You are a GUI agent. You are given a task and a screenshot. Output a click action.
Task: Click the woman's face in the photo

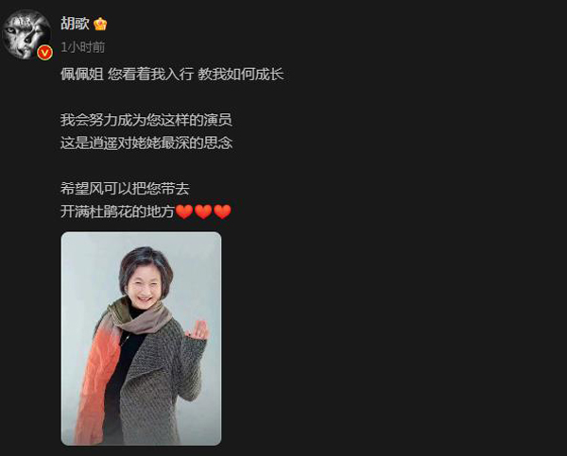(145, 287)
